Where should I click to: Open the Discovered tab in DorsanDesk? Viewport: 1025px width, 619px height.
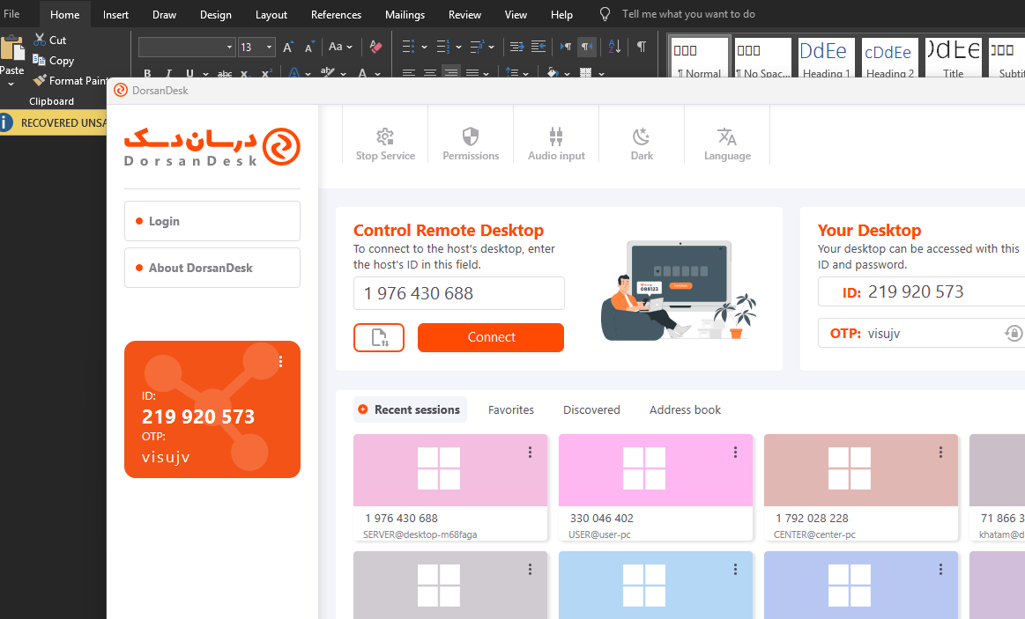(591, 409)
